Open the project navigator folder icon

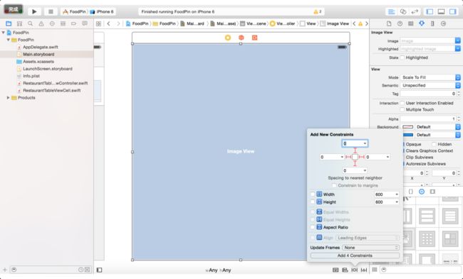point(9,23)
